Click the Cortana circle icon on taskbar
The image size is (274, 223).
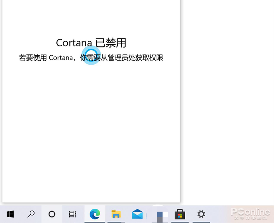coord(52,214)
